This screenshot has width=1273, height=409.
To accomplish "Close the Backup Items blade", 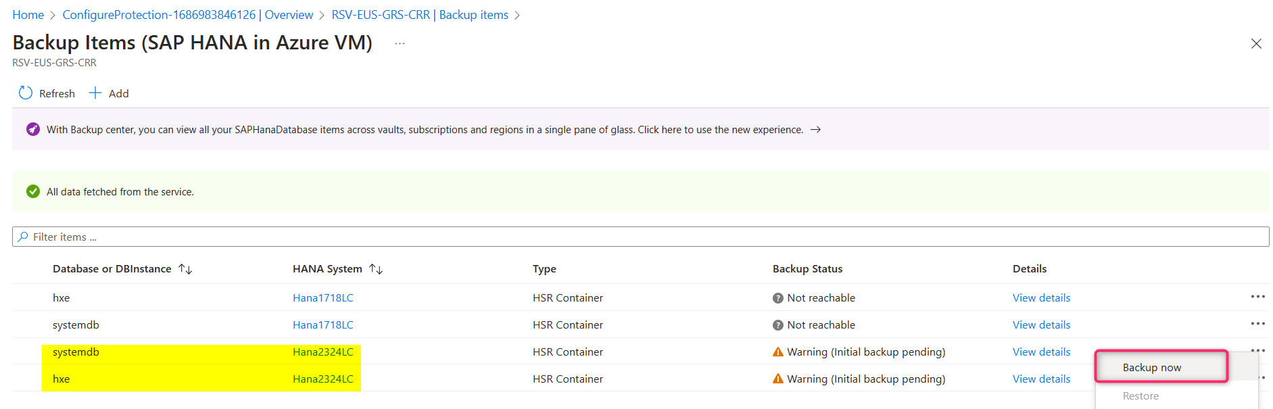I will click(x=1256, y=43).
